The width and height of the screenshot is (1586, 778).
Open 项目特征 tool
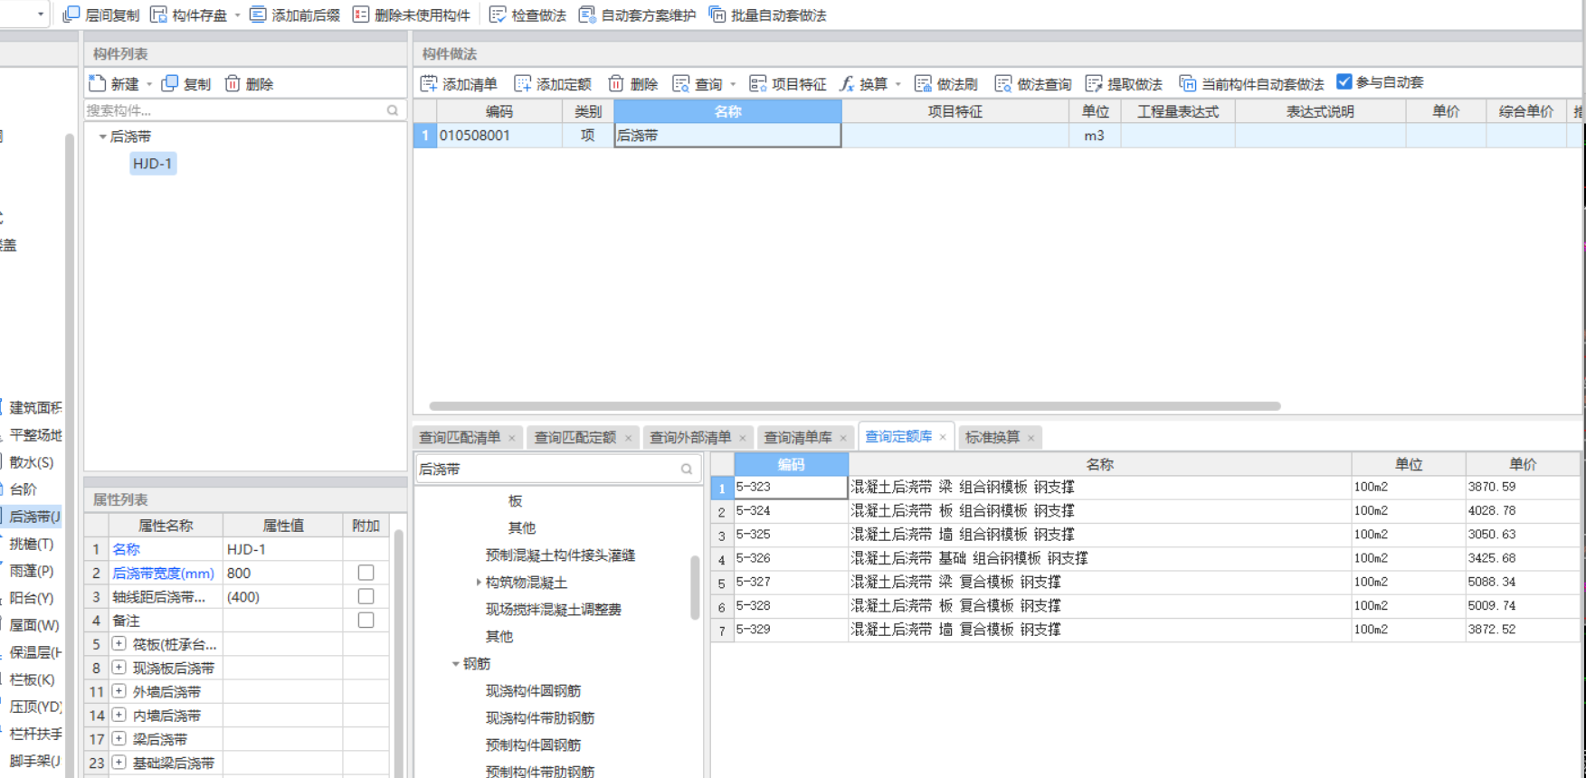pyautogui.click(x=788, y=84)
